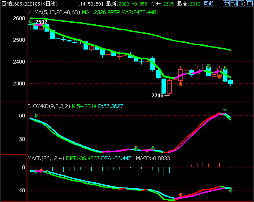Click the left arrow navigation icon
The image size is (254, 202).
click(x=226, y=3)
